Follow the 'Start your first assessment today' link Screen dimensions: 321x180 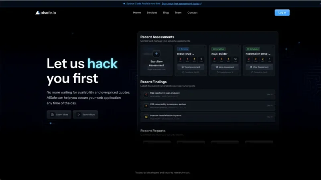[181, 4]
